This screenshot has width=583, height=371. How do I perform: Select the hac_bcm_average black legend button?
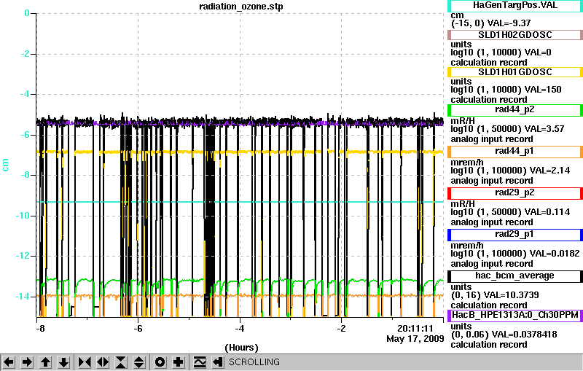pos(515,276)
